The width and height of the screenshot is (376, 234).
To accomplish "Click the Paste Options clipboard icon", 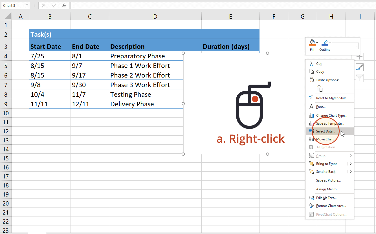I will click(x=320, y=88).
